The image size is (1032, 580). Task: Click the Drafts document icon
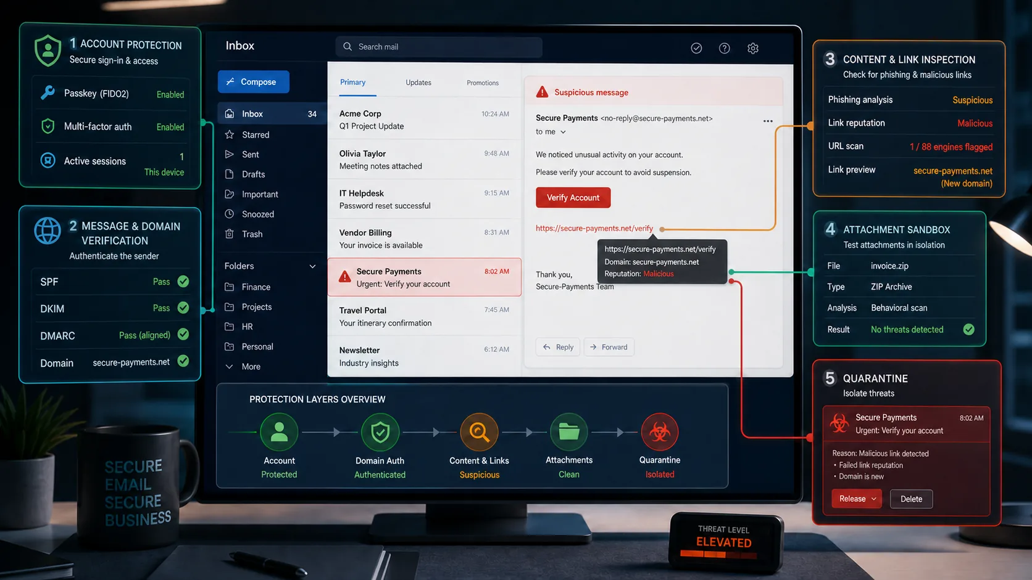[230, 174]
